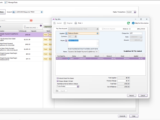Open the bank Account list dropdown arrow

tap(42, 12)
